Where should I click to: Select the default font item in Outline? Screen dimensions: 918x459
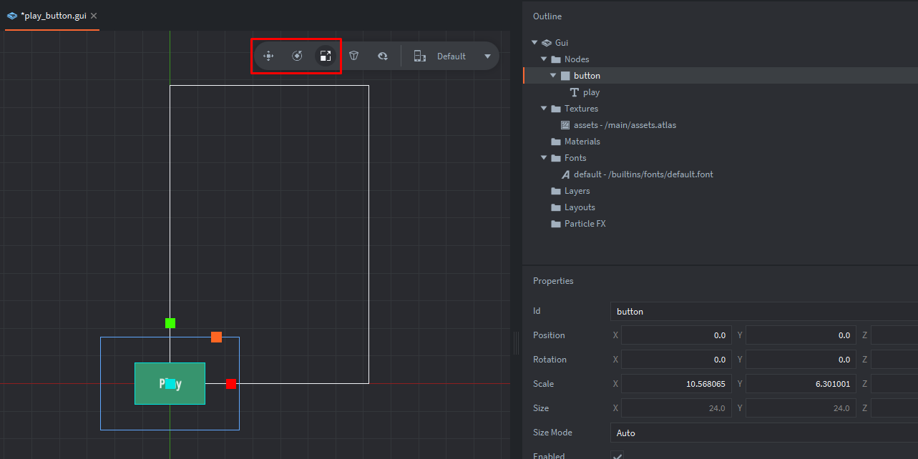[x=643, y=174]
